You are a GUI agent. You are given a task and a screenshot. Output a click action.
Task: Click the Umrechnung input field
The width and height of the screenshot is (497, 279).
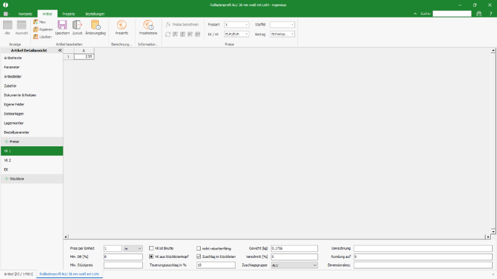click(423, 249)
